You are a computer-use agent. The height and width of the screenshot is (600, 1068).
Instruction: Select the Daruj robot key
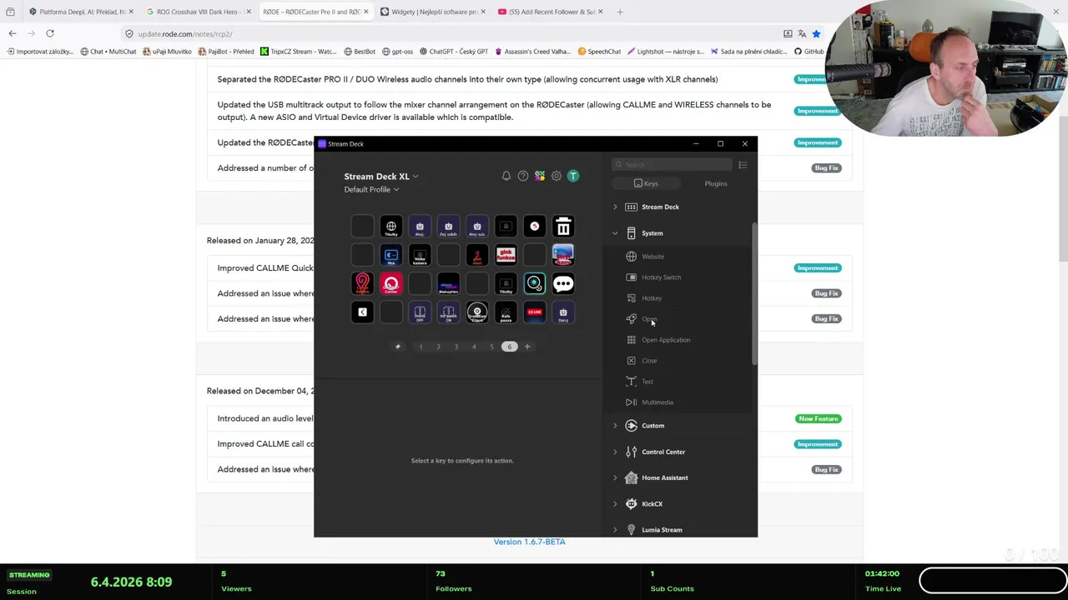pyautogui.click(x=563, y=312)
